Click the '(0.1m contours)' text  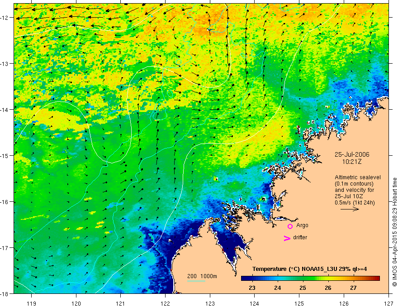click(x=354, y=184)
